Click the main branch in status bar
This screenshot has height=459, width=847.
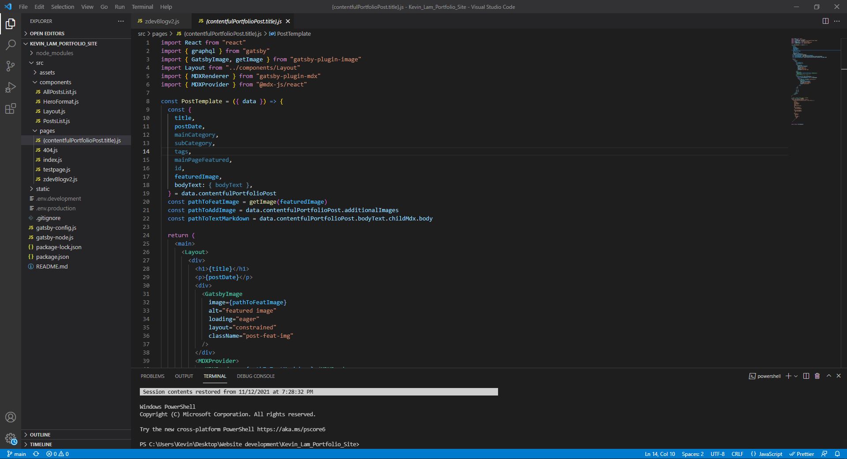(17, 454)
